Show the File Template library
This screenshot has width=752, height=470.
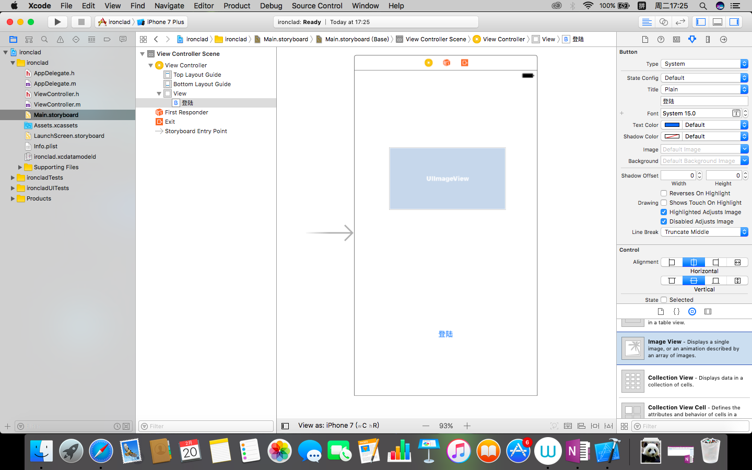(x=661, y=311)
